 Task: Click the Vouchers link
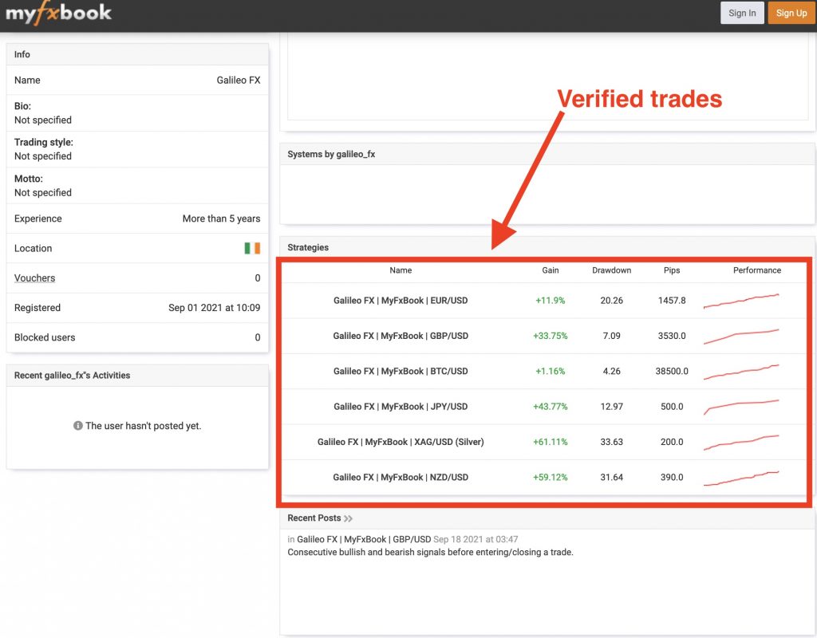point(34,278)
